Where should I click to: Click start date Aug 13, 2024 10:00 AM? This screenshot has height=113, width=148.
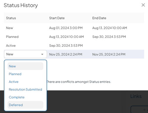point(66,37)
